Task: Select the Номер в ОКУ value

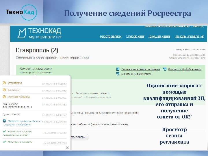Action: coord(190,49)
